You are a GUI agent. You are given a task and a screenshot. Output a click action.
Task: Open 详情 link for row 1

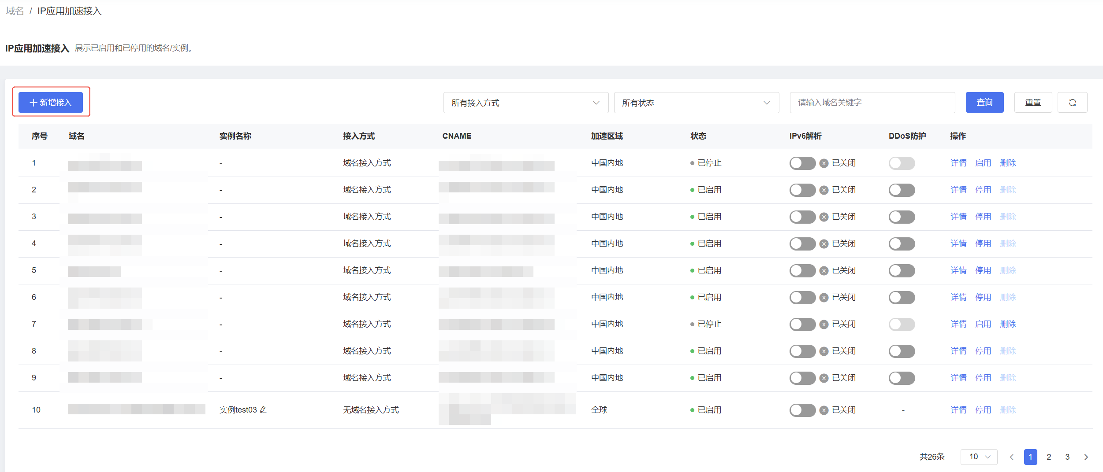(958, 163)
